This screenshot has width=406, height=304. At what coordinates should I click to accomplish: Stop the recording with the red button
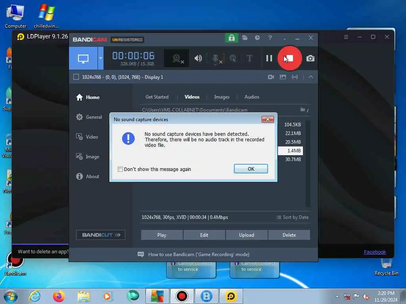point(289,58)
